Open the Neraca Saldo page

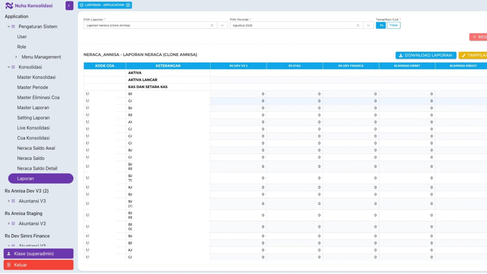31,158
